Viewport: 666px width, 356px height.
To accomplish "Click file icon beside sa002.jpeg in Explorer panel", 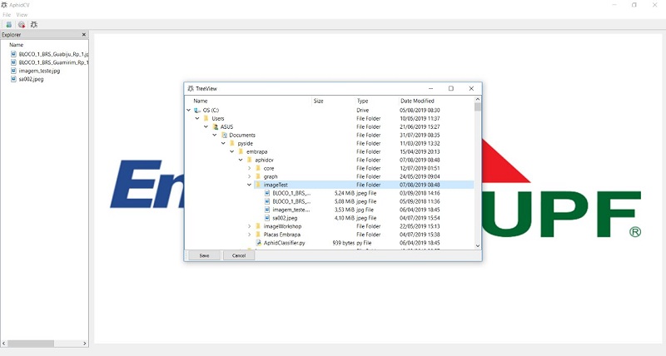I will [x=13, y=79].
